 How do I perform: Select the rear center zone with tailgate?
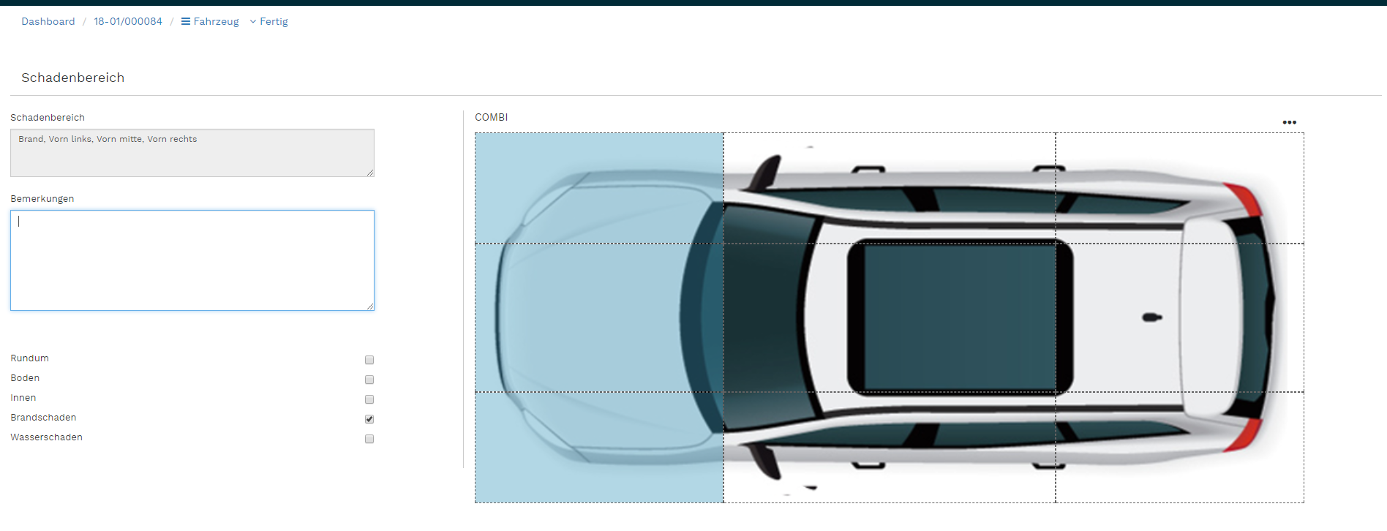pyautogui.click(x=1179, y=317)
